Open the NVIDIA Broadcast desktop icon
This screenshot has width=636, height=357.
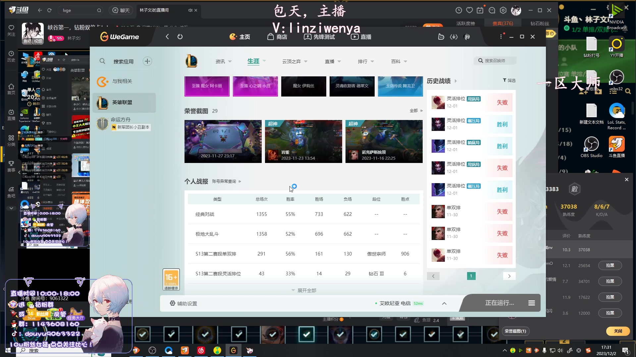click(x=617, y=17)
